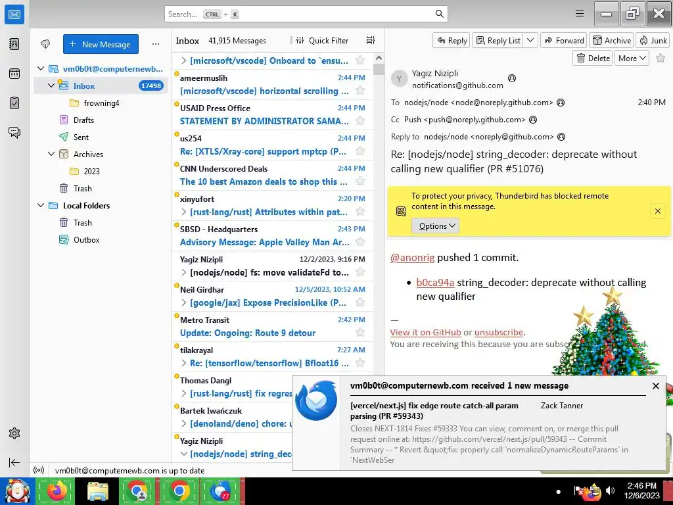
Task: Expand the tensorflow Bfloat16 thread
Action: [184, 363]
